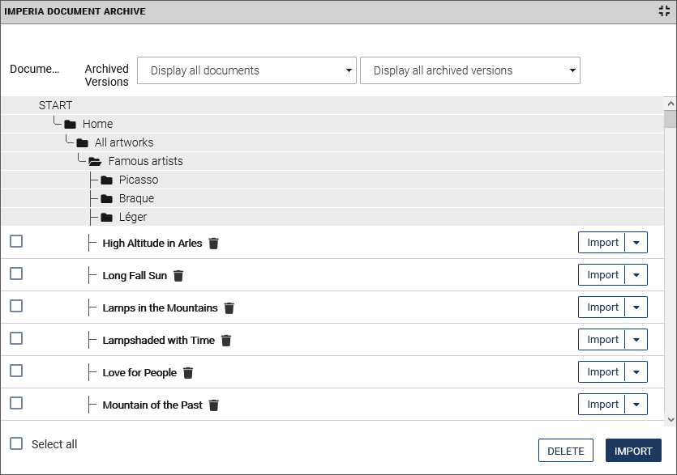Expand import options for High Altitude in Arles
Viewport: 677px width, 475px height.
point(636,243)
